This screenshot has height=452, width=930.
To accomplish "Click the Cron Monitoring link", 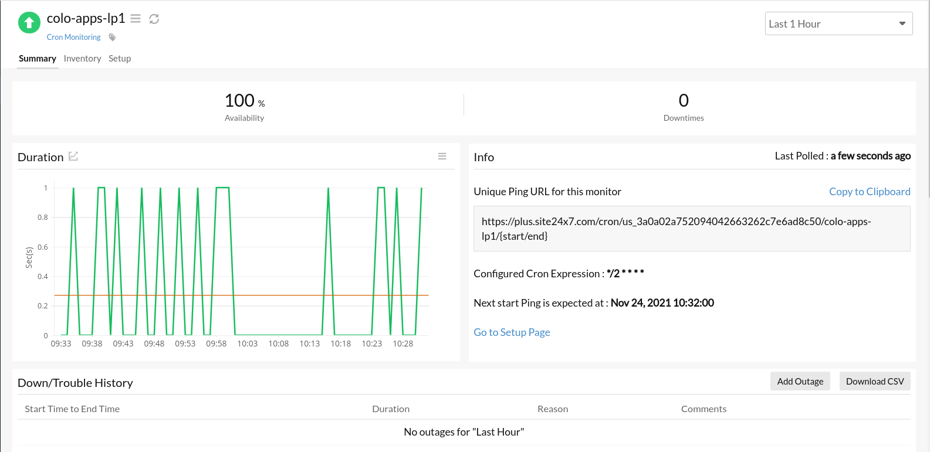I will pos(74,38).
